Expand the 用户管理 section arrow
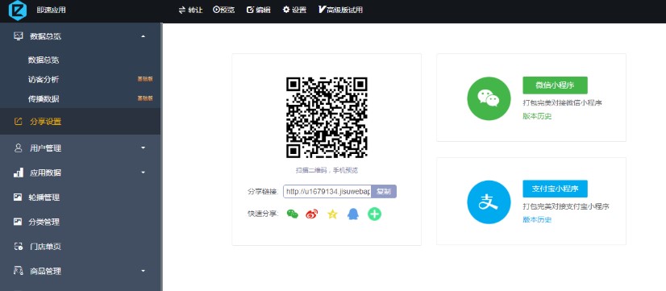 144,148
